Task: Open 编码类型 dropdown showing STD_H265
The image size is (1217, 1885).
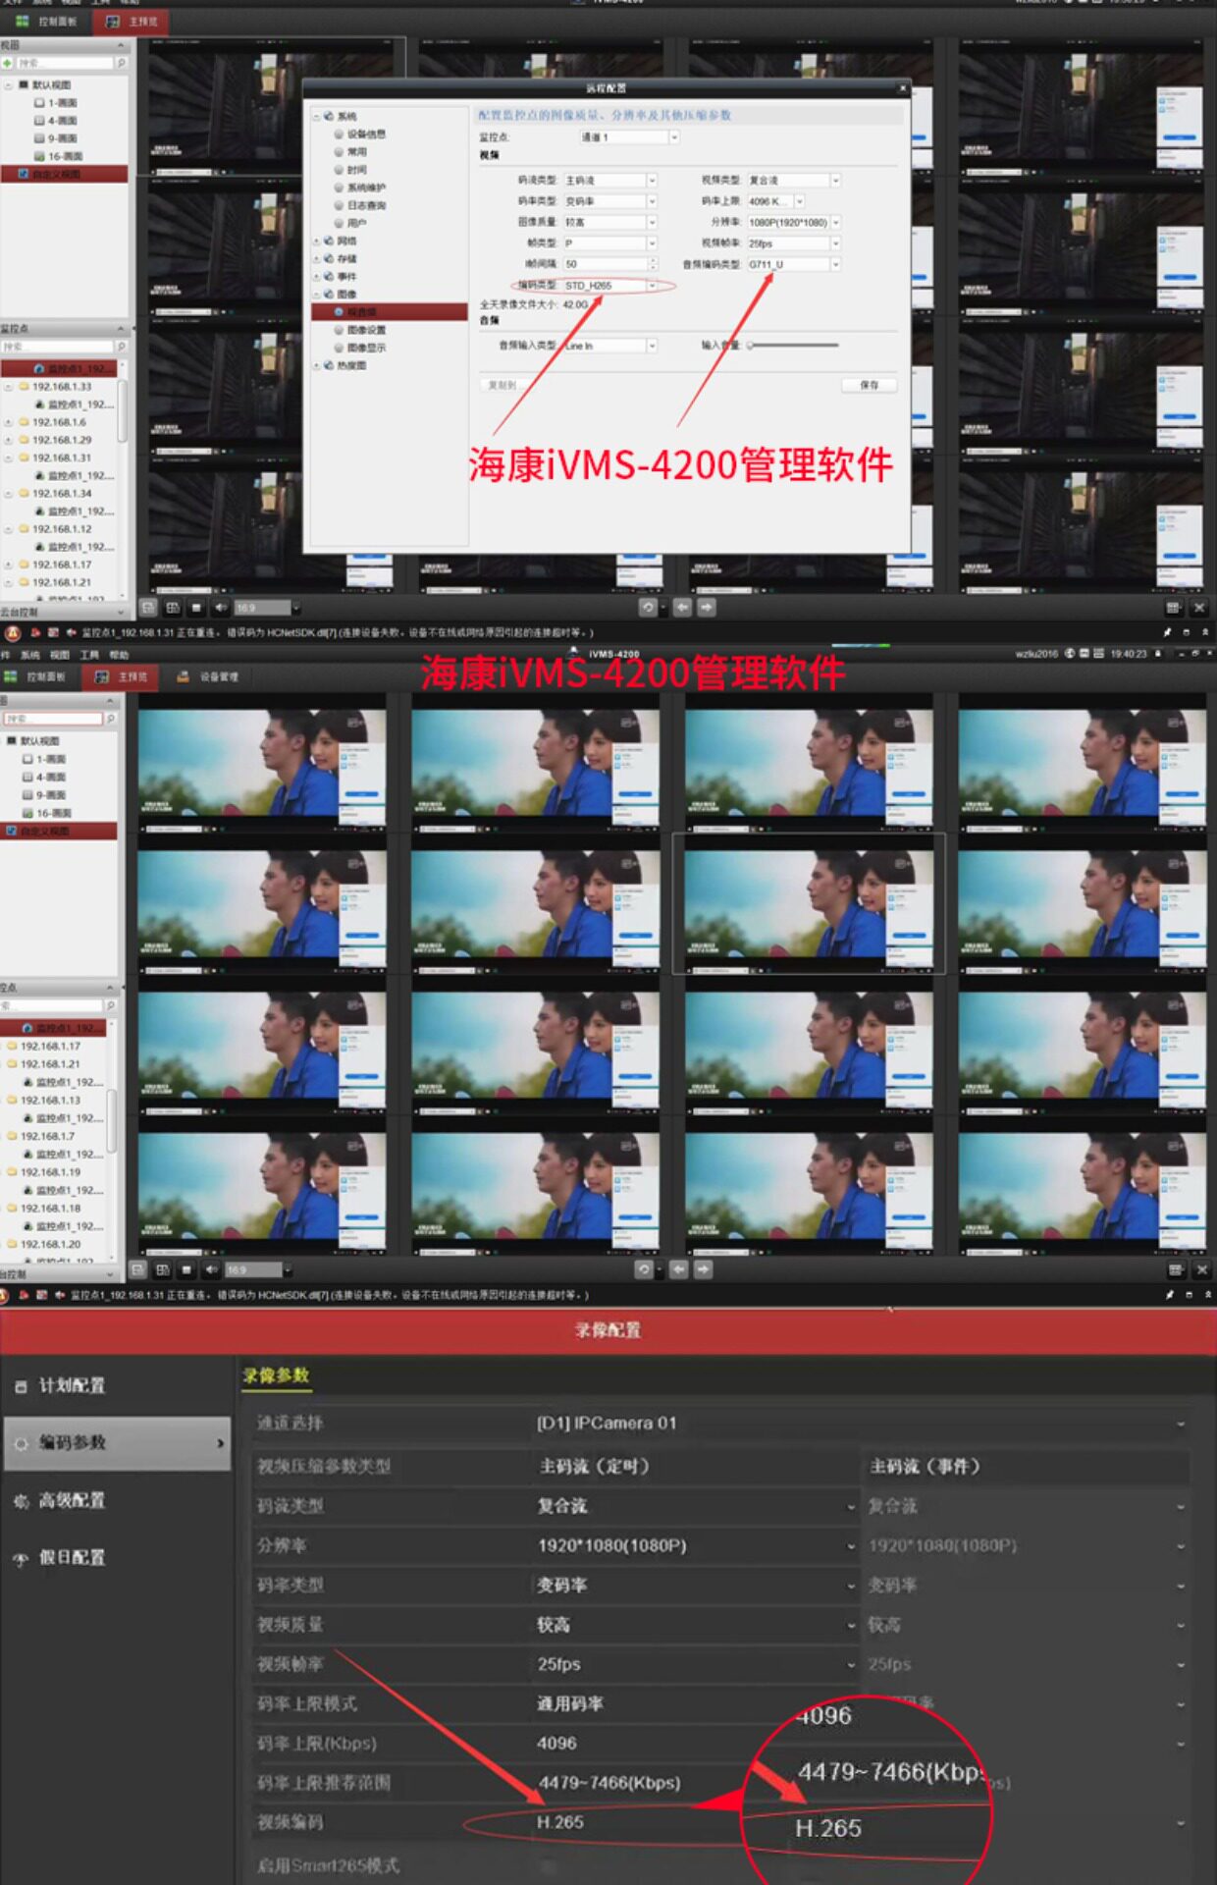Action: click(609, 286)
